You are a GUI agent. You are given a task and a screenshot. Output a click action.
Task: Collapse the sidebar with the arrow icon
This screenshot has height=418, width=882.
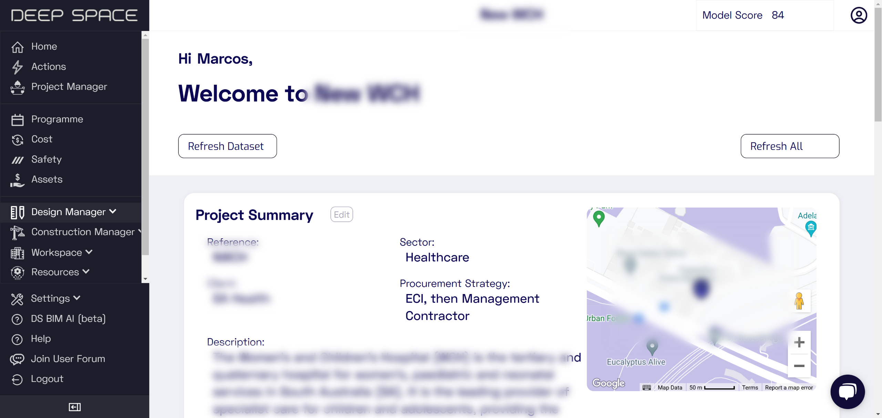74,407
